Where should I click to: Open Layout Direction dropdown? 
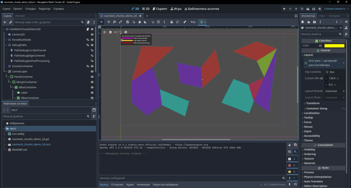pos(335,91)
